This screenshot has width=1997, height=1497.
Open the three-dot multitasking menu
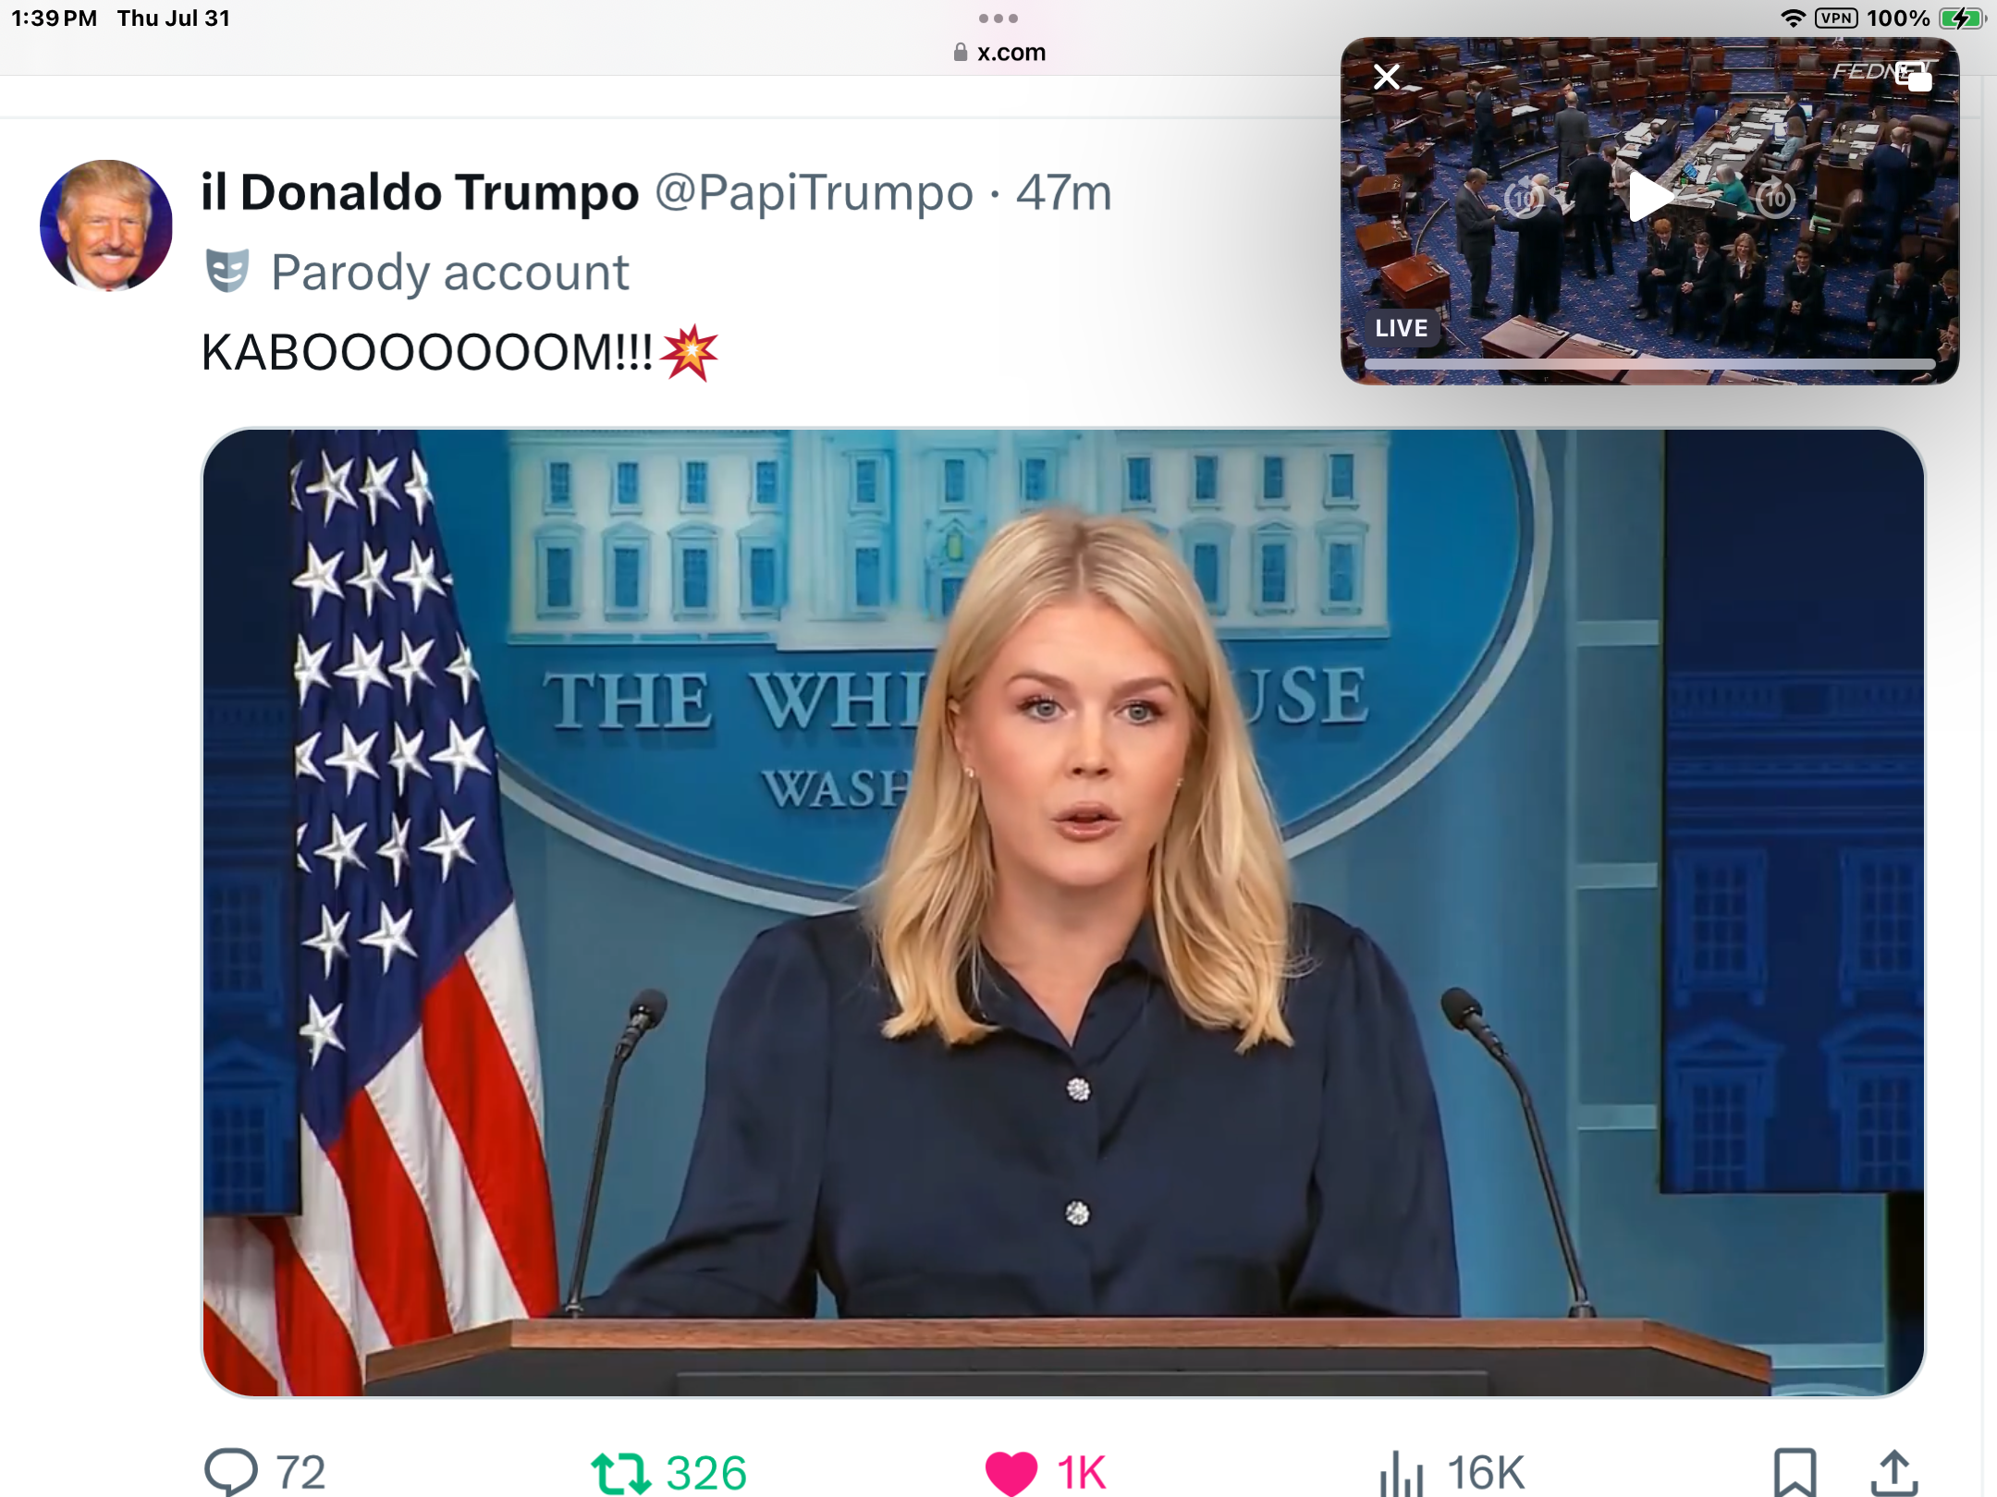click(x=998, y=18)
